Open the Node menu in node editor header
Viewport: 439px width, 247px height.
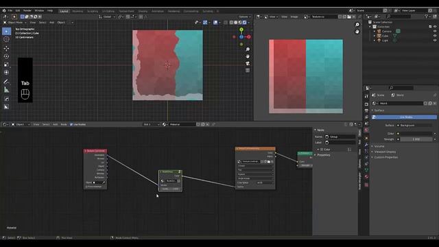pyautogui.click(x=64, y=124)
